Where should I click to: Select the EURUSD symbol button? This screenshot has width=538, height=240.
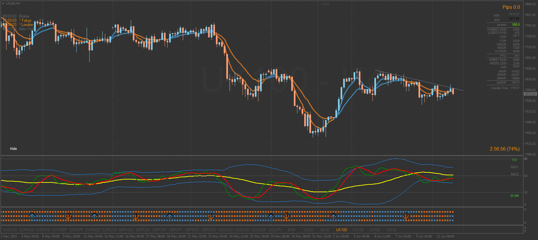(109, 230)
